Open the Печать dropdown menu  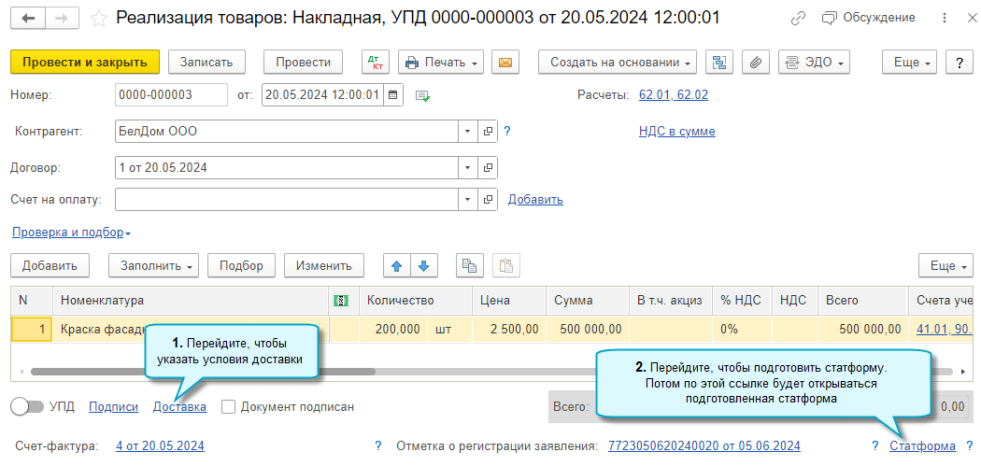pos(441,62)
